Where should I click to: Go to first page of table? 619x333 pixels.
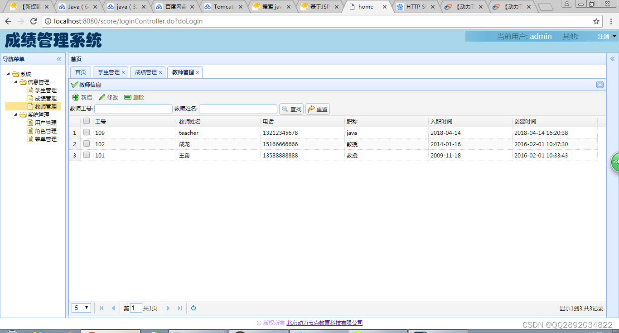point(102,308)
